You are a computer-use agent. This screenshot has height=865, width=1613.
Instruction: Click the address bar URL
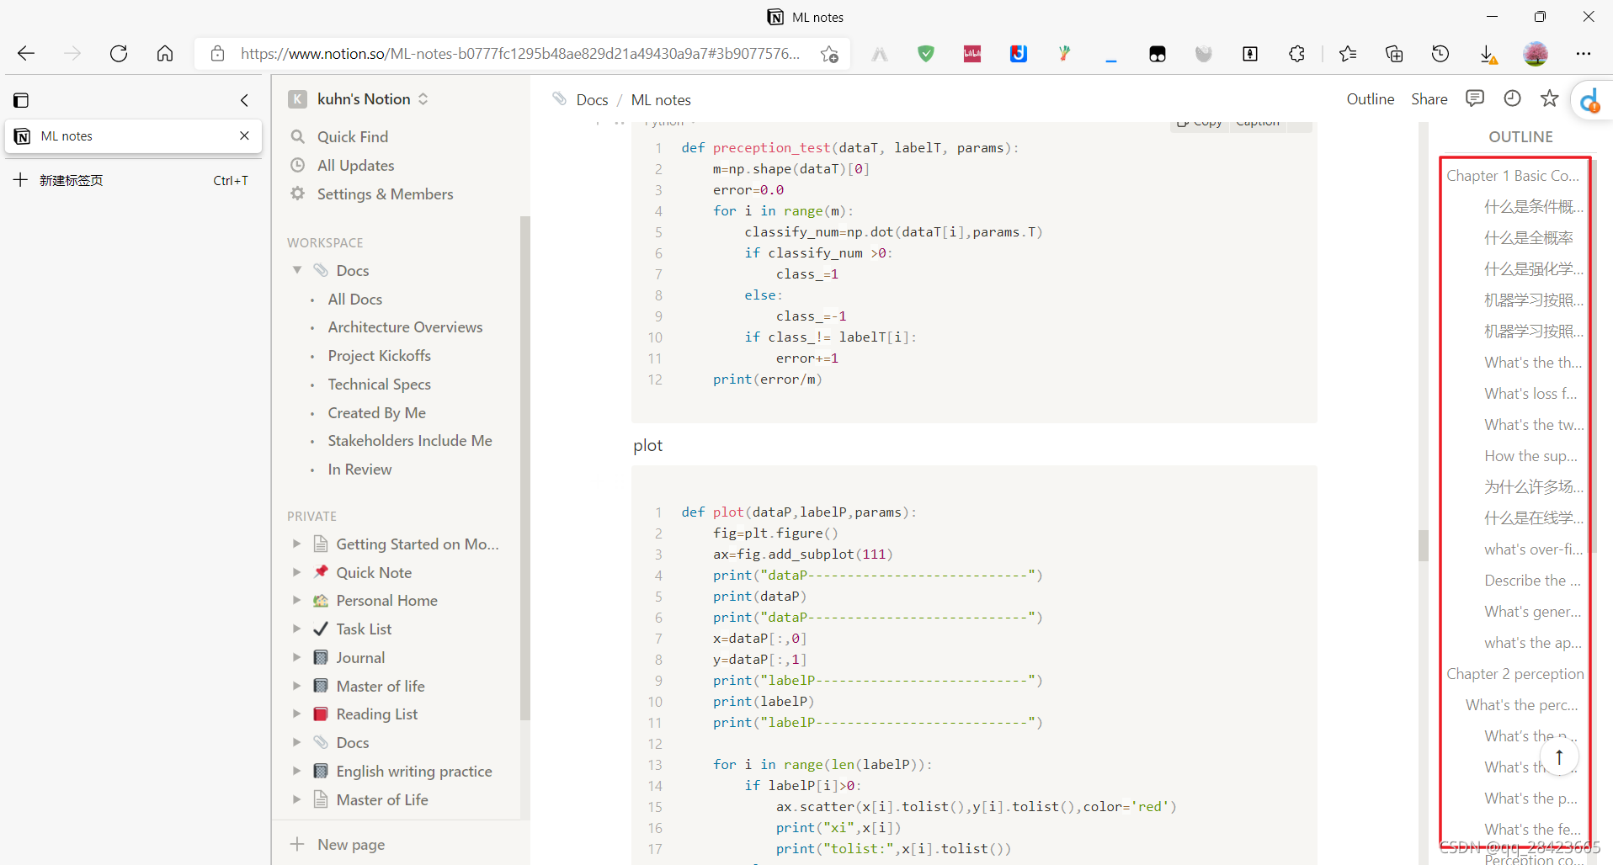coord(520,54)
